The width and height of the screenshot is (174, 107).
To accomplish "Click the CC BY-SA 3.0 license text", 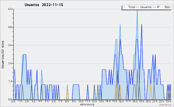I will [165, 105].
